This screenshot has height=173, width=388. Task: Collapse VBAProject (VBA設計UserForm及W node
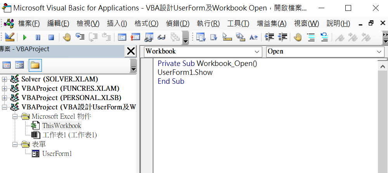coord(4,107)
